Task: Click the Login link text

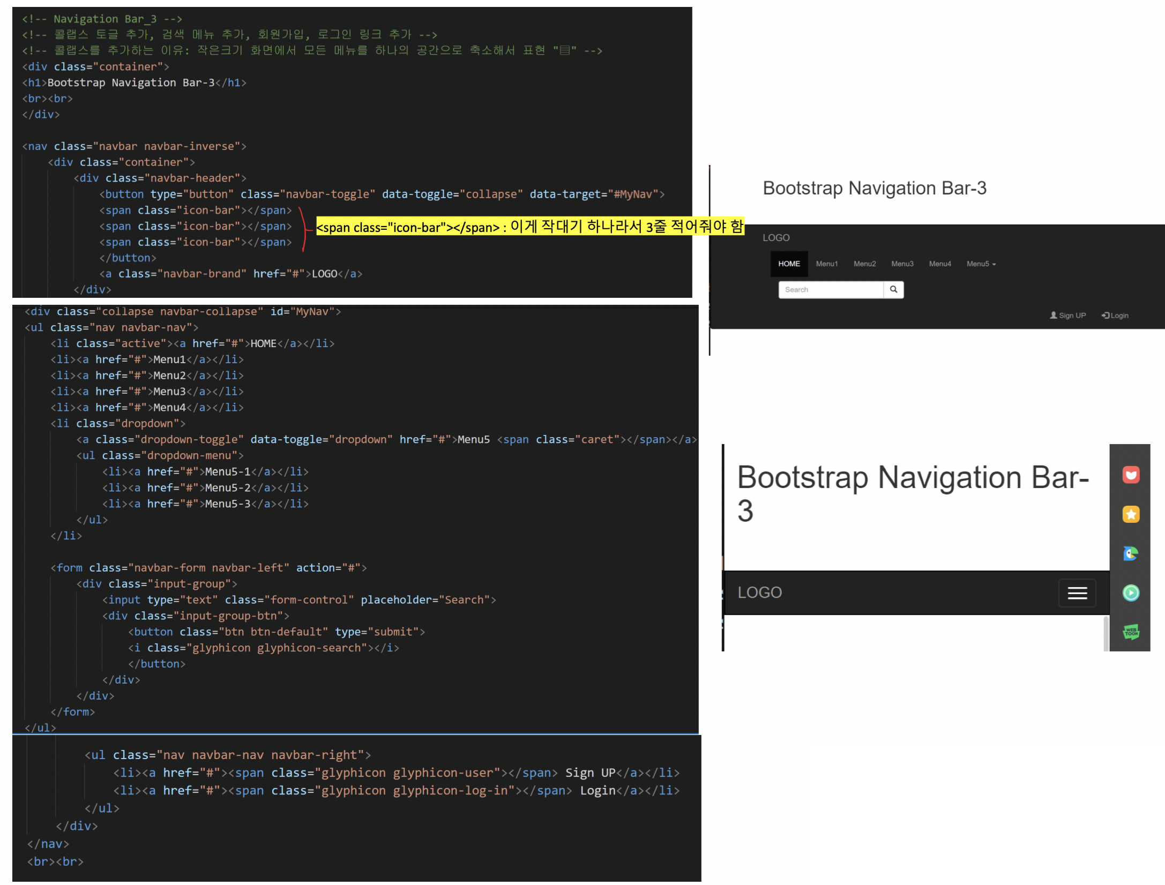Action: tap(1120, 316)
